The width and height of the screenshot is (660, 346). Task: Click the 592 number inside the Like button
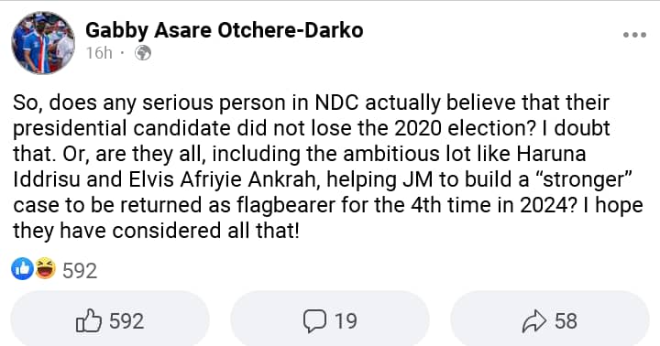[126, 321]
